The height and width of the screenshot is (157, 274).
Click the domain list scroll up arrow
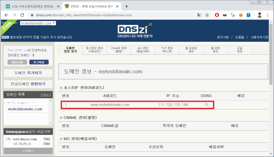coord(50,101)
